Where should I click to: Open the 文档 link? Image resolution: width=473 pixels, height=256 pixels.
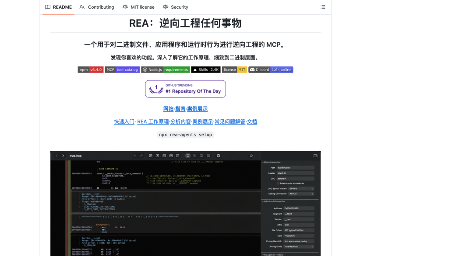click(x=252, y=122)
